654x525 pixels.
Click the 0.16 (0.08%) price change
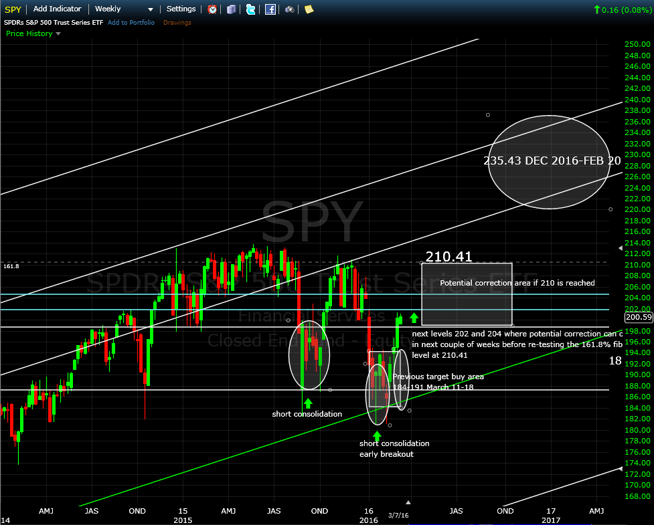click(623, 9)
